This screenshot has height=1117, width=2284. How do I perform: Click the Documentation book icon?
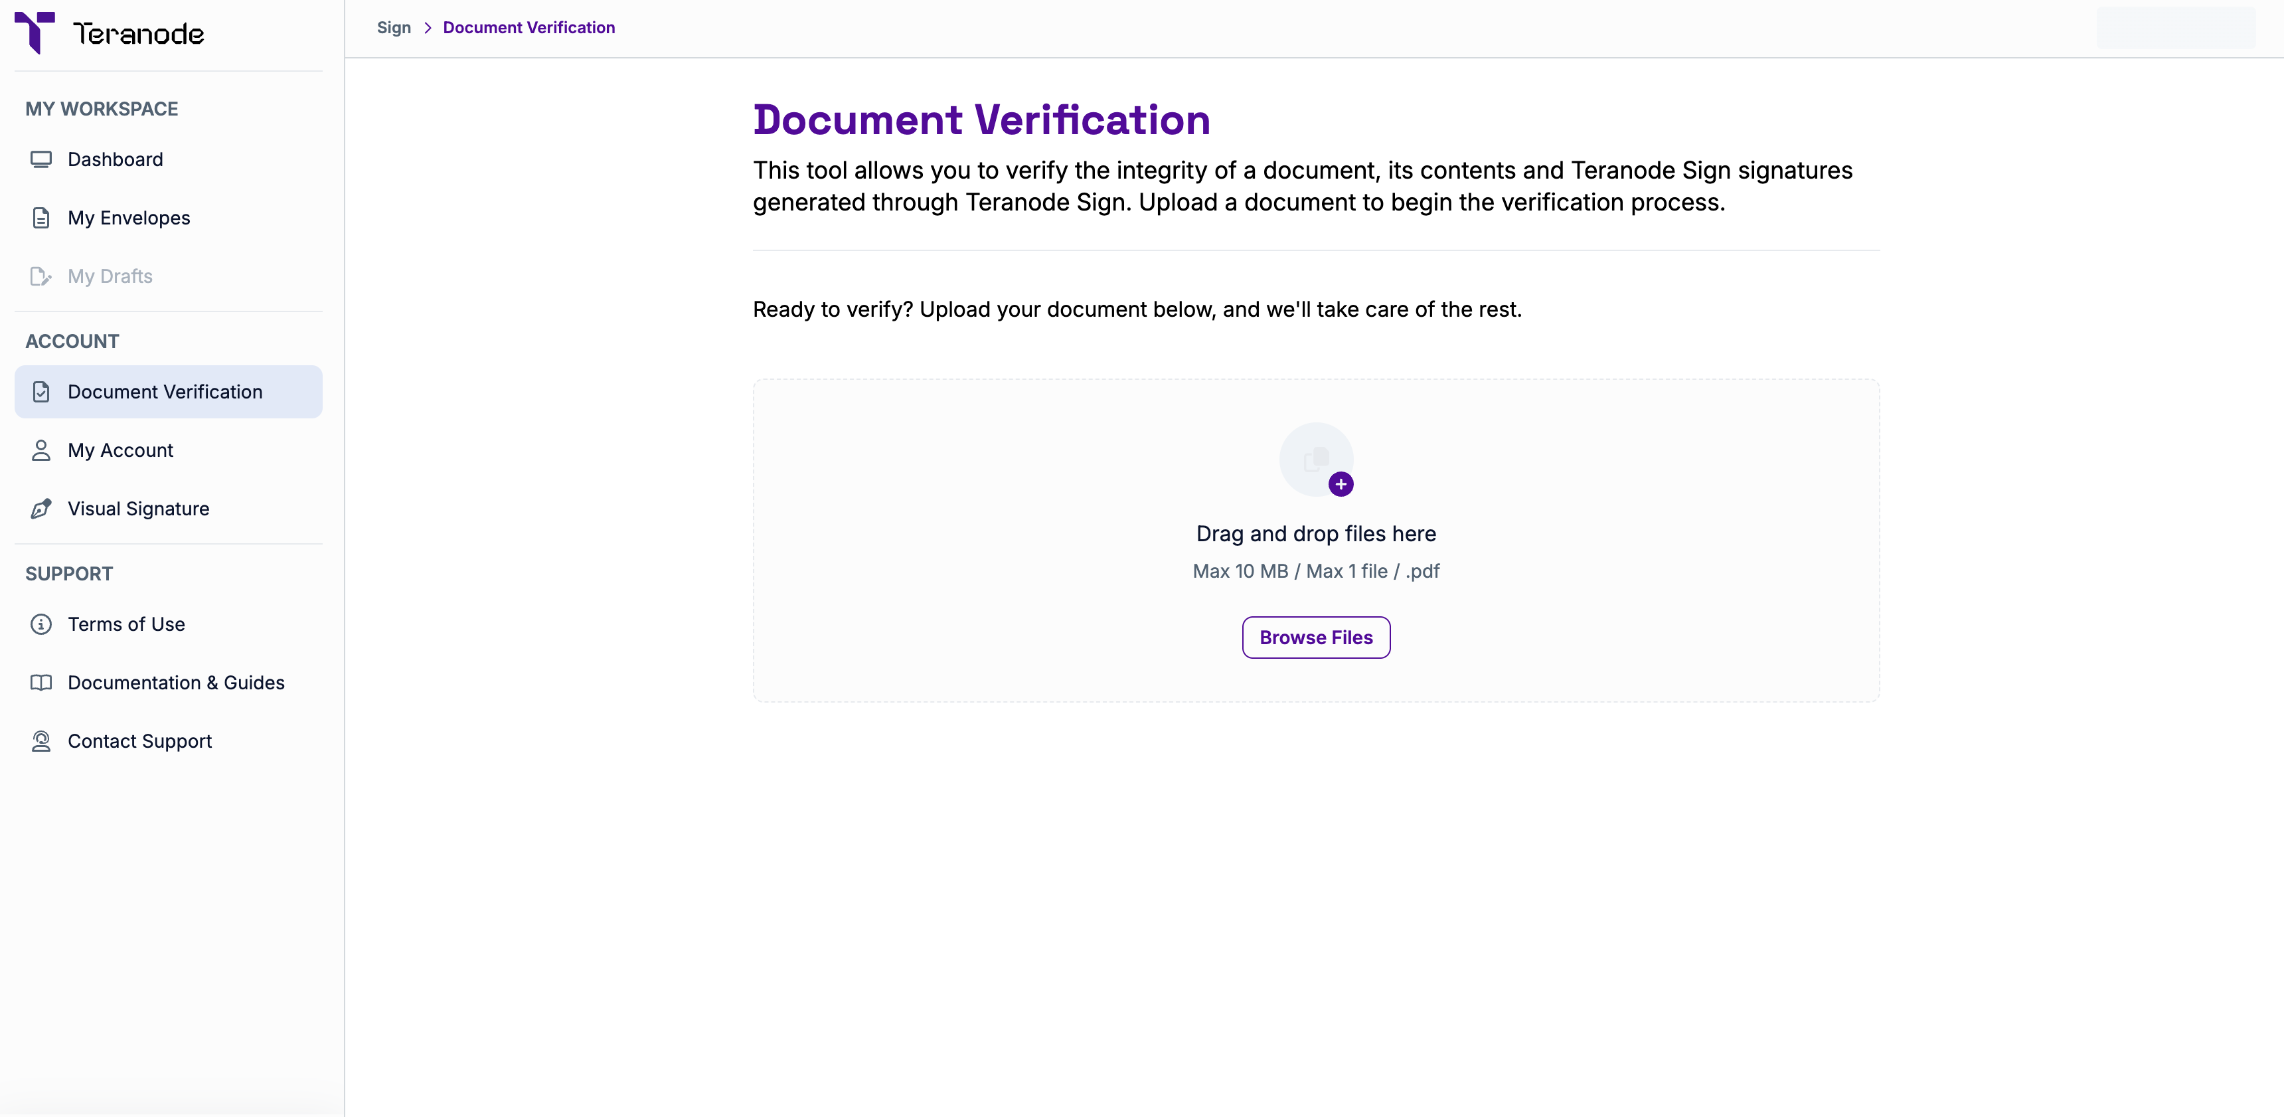click(41, 683)
